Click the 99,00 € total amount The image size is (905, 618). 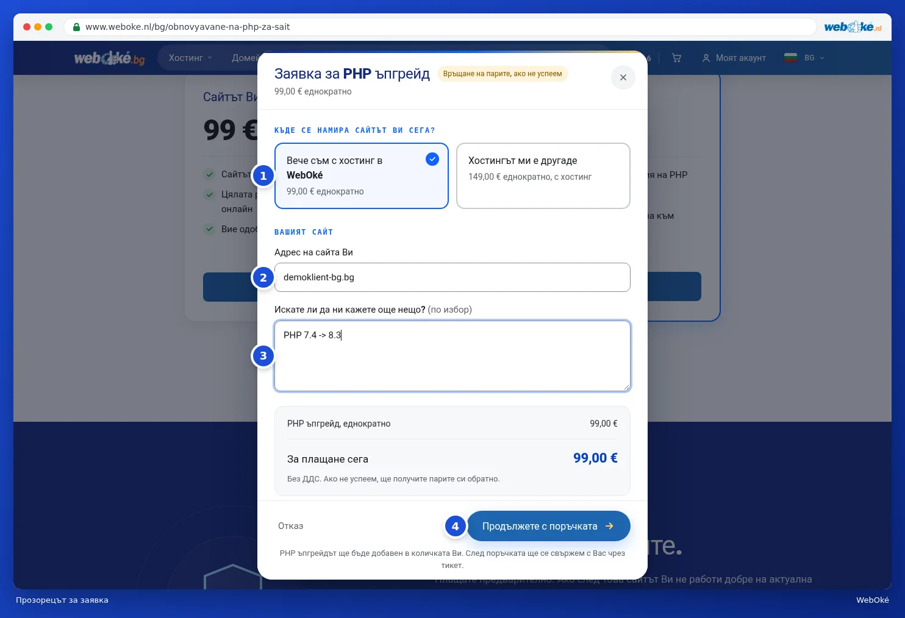pos(595,458)
